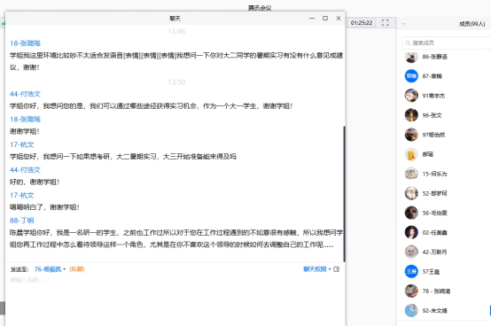The height and width of the screenshot is (326, 491).
Task: Select member name 92-朱文靖 in the list
Action: [x=434, y=311]
